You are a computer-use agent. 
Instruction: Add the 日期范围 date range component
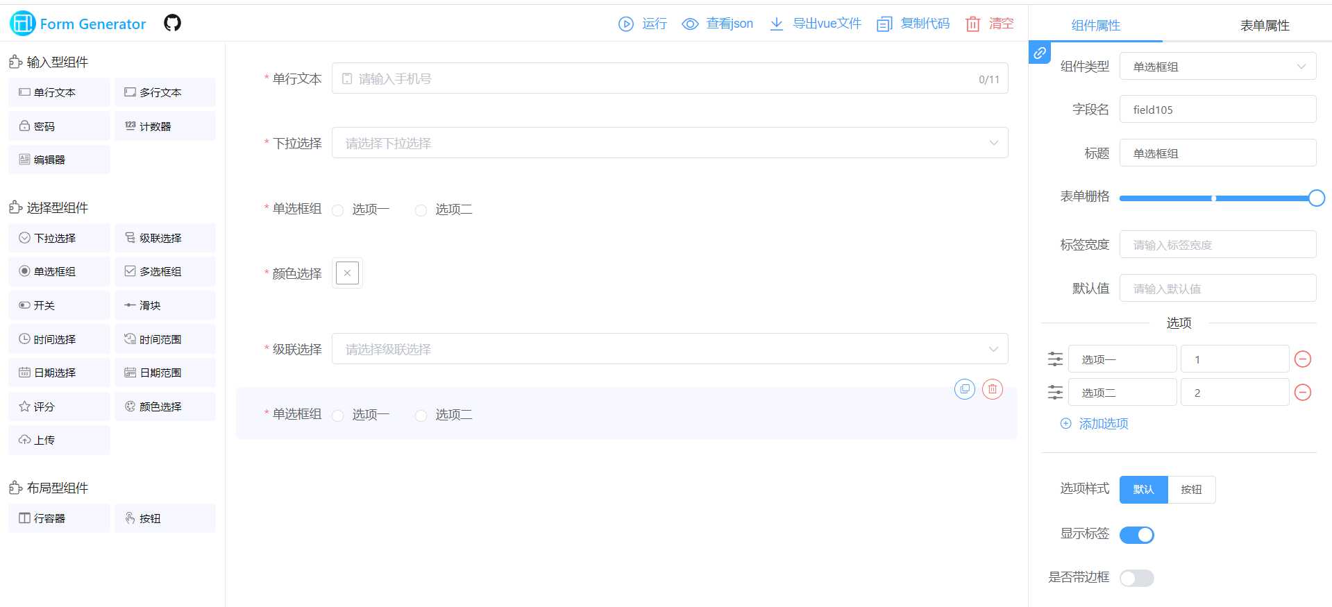pyautogui.click(x=165, y=373)
